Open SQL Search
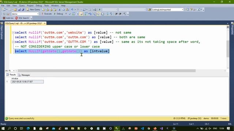Screen dimensions: 234x131 pyautogui.click(x=22, y=18)
